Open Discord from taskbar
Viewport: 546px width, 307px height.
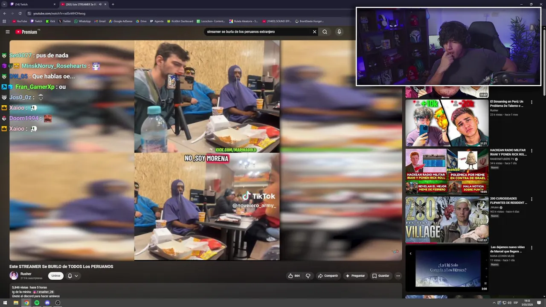(47, 303)
